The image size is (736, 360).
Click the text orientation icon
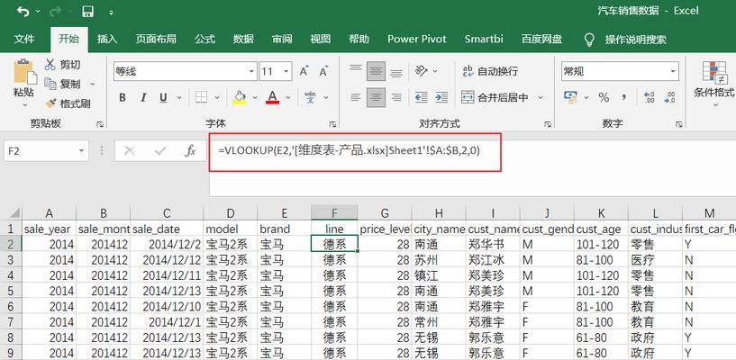(x=422, y=71)
